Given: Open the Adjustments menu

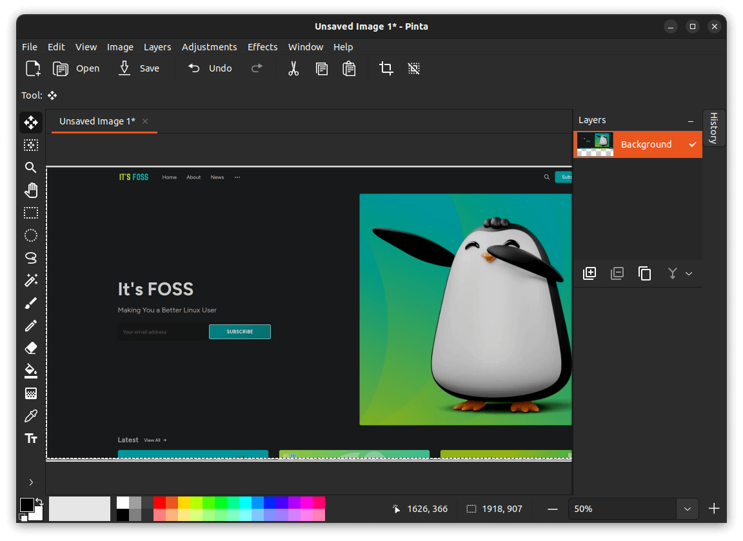Looking at the screenshot, I should pos(209,47).
